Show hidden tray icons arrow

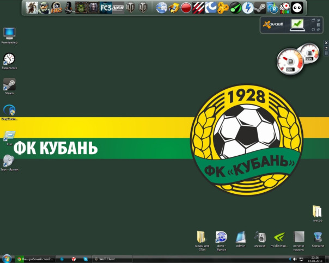point(290,259)
